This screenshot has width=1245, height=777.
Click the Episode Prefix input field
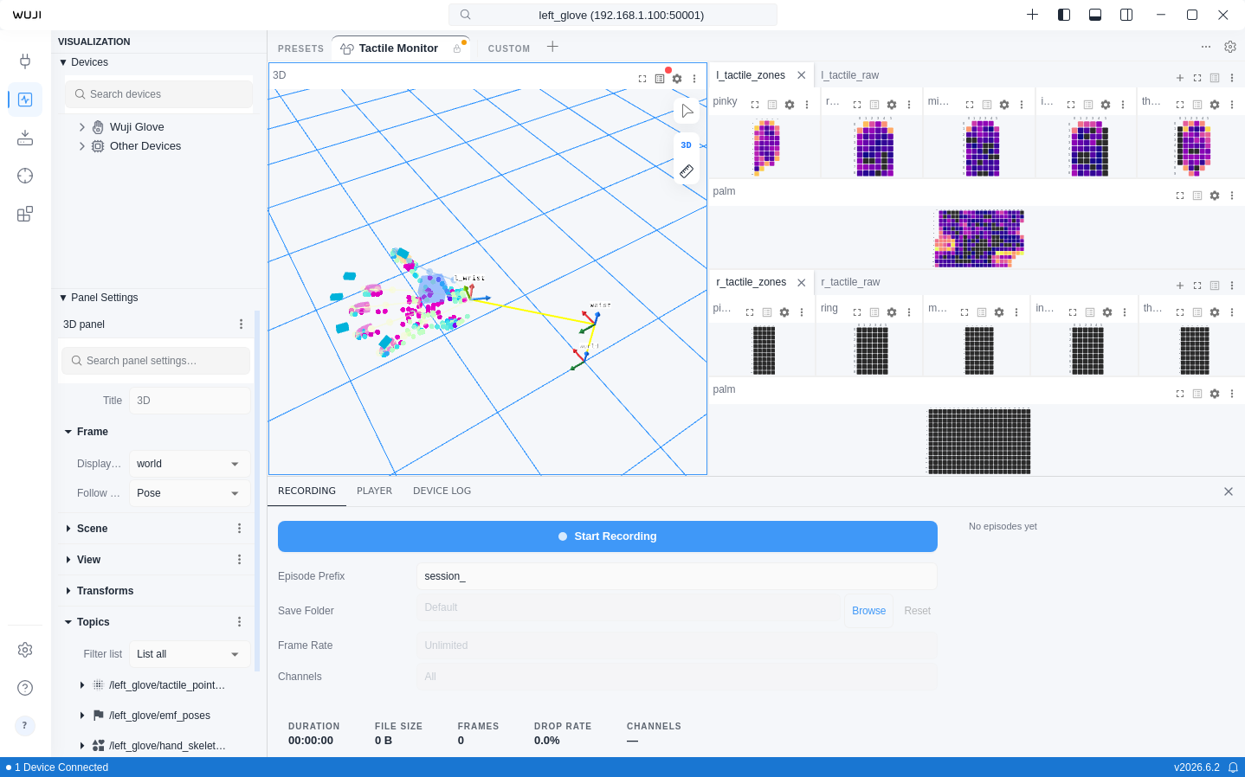tap(677, 576)
